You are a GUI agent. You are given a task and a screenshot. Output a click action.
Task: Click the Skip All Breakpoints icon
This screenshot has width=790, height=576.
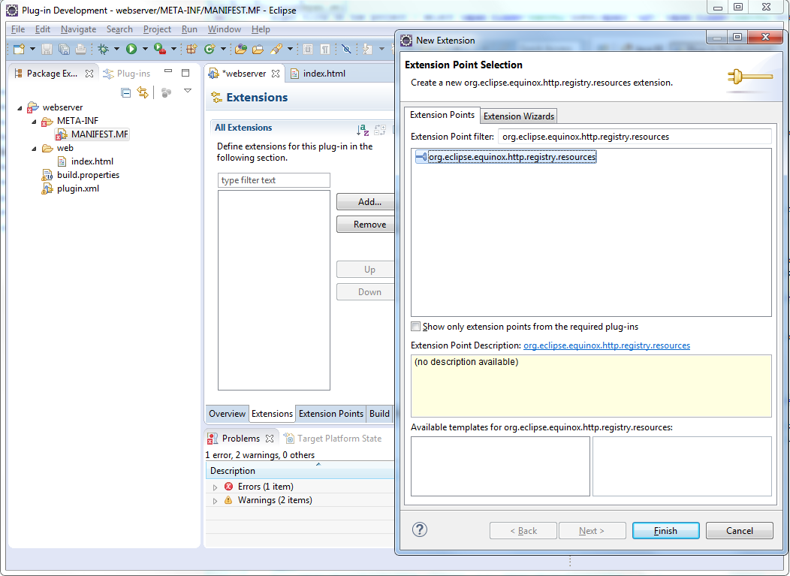346,49
